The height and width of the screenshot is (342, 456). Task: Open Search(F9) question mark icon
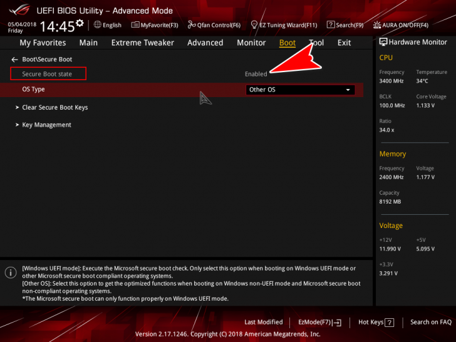[330, 24]
